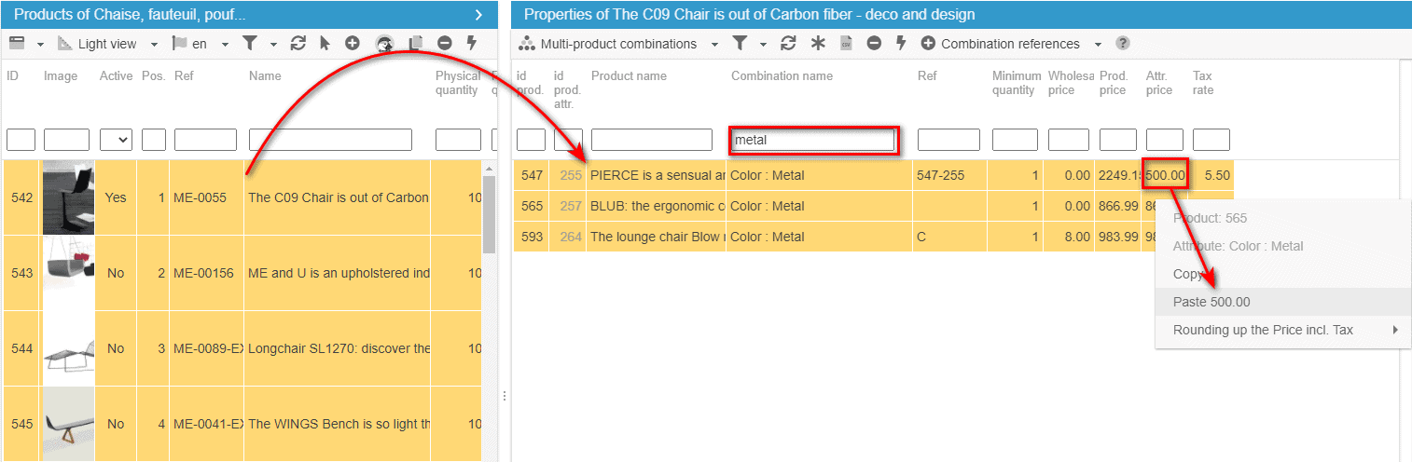Click the delete minus icon in Properties toolbar
The image size is (1412, 462).
(x=874, y=44)
